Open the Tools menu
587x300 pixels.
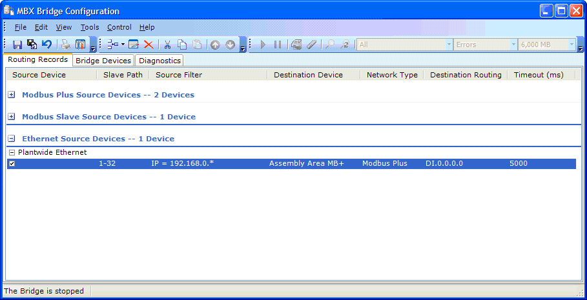[x=90, y=27]
